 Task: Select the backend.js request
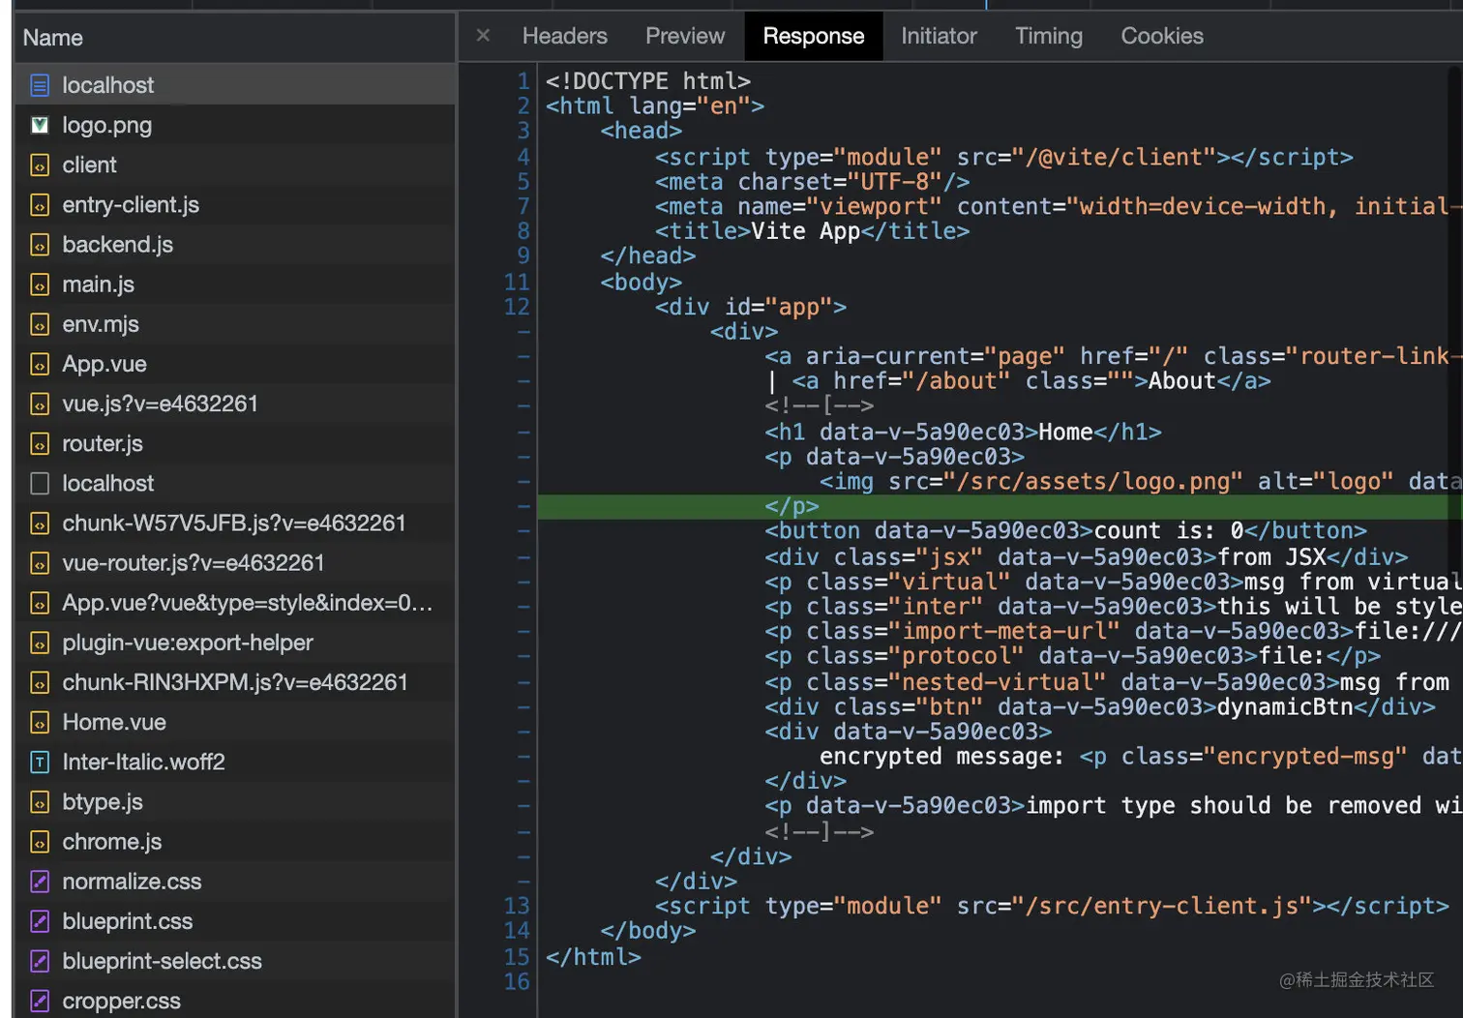point(235,245)
